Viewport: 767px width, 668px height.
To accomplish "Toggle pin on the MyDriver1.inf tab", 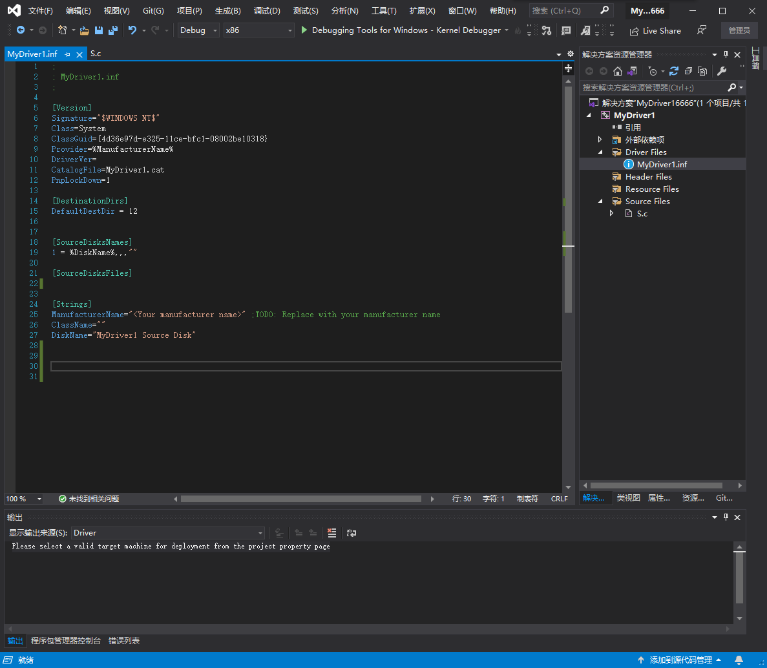I will tap(67, 54).
